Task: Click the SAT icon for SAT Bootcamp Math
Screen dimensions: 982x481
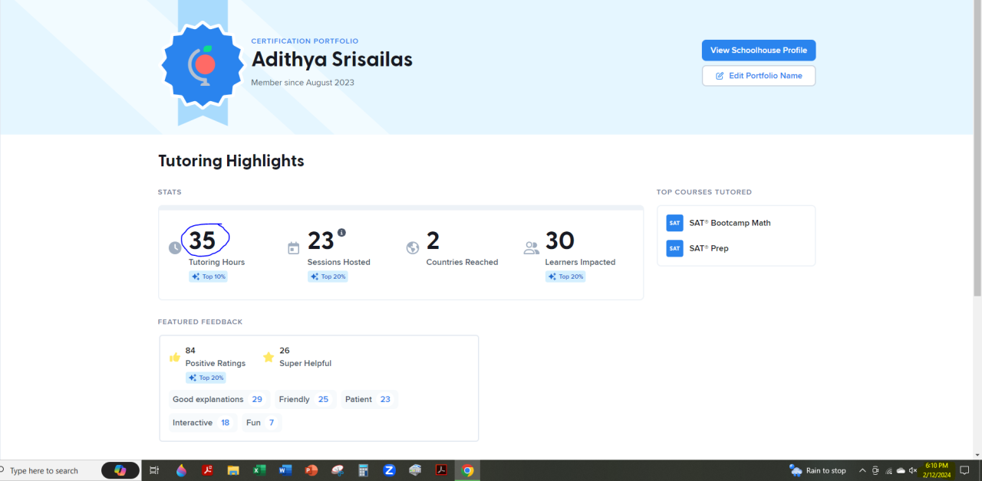Action: coord(674,223)
